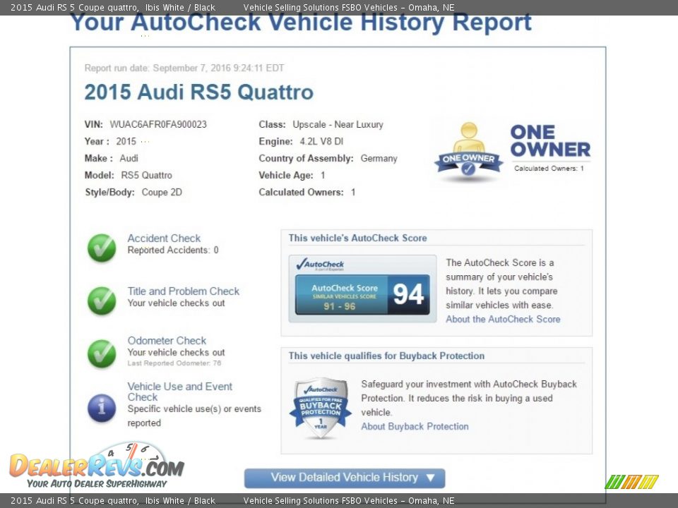The width and height of the screenshot is (678, 508).
Task: Click the Engine value 4.2L V8 DI
Action: [x=321, y=141]
